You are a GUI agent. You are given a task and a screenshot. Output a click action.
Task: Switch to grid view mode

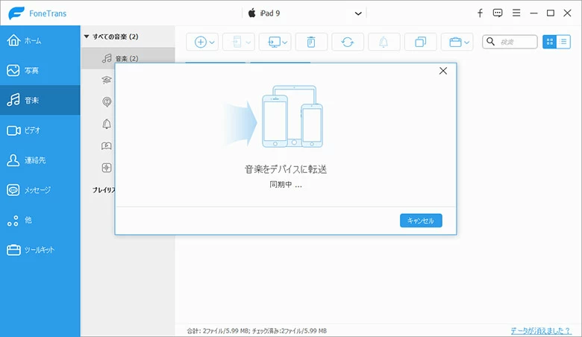tap(550, 42)
